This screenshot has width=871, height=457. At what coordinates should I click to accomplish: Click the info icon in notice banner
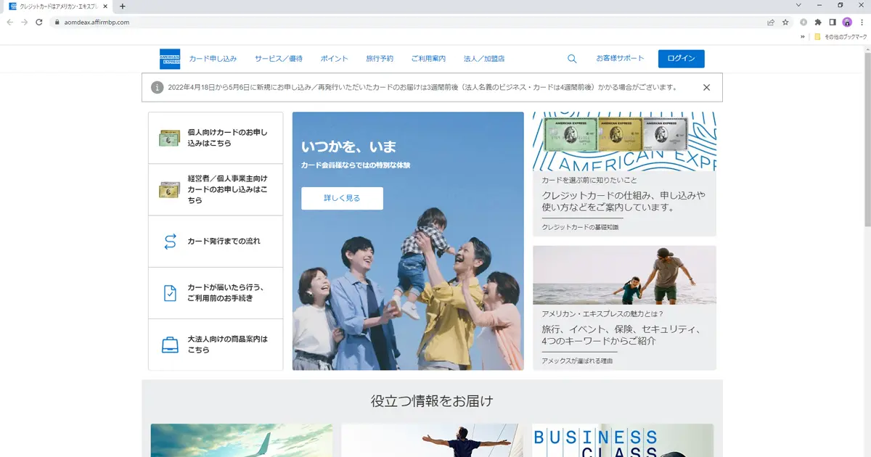(157, 88)
